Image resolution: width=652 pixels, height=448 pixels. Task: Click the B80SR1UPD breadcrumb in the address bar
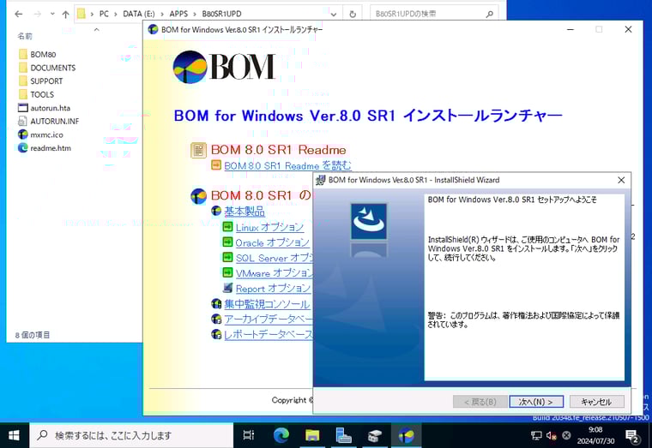point(221,14)
